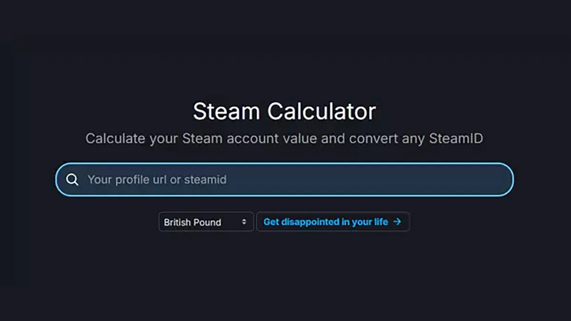Activate the blue account value calculation button
Image resolution: width=571 pixels, height=321 pixels.
click(x=332, y=222)
